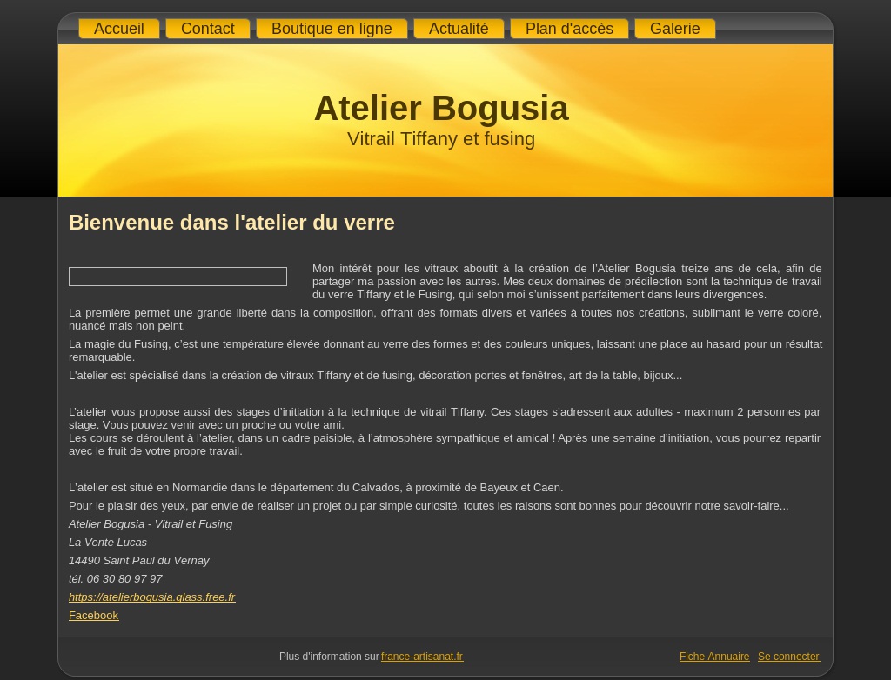891x680 pixels.
Task: Click the paragraph starting La première permet
Action: pyautogui.click(x=445, y=319)
